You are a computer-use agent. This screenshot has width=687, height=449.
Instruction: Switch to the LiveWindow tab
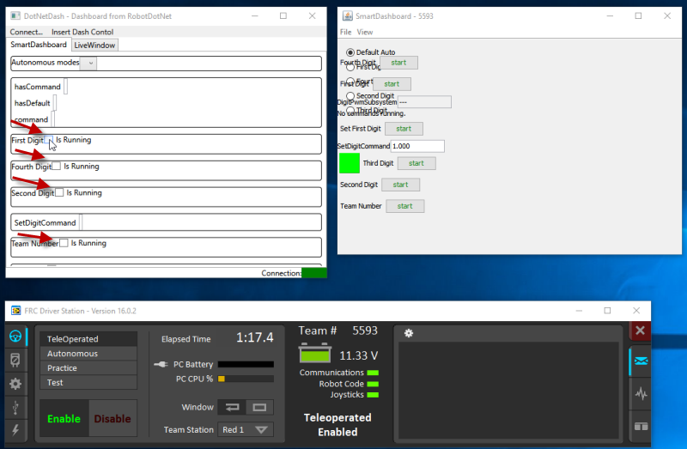coord(94,46)
